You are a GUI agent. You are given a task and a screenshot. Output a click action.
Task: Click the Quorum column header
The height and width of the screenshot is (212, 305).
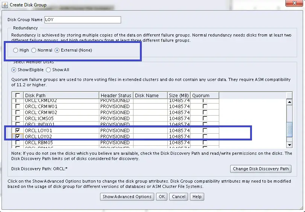[205, 95]
